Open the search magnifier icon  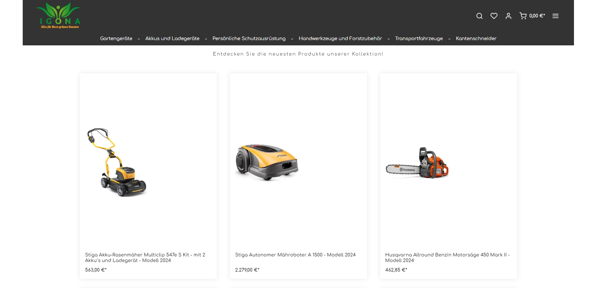[479, 16]
